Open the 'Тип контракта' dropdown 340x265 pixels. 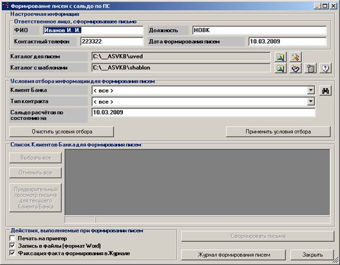pos(311,101)
